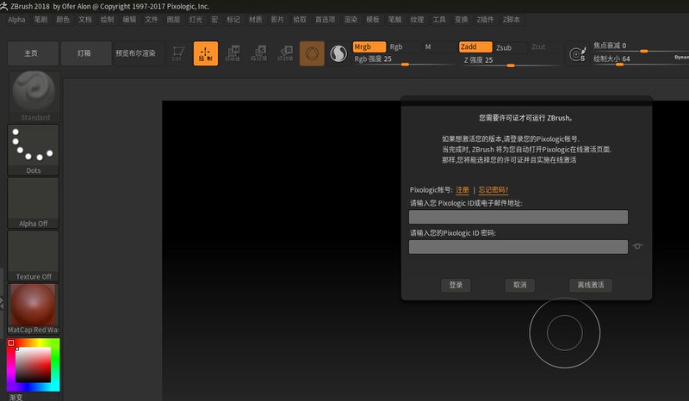
Task: Open the Alpha menu
Action: [16, 20]
